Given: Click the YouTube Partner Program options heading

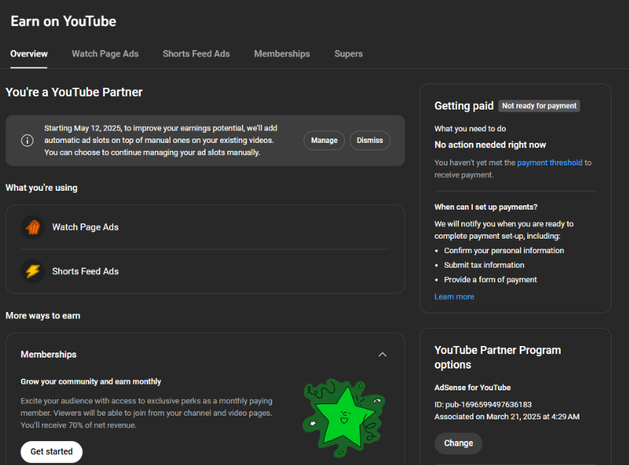Looking at the screenshot, I should click(498, 357).
